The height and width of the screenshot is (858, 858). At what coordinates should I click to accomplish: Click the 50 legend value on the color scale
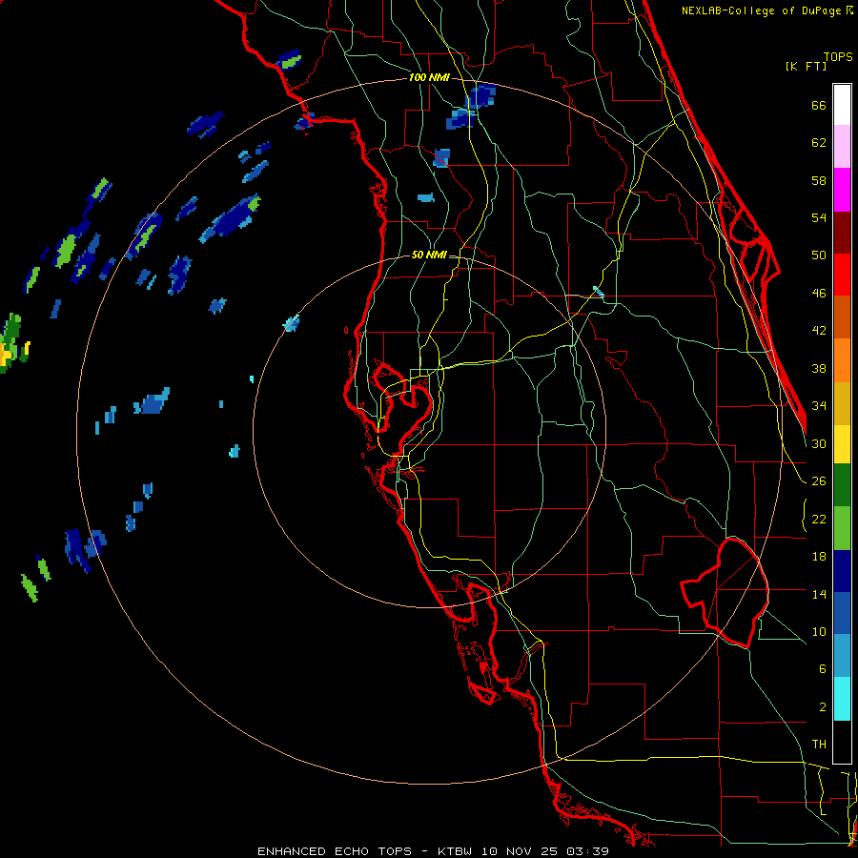point(819,255)
